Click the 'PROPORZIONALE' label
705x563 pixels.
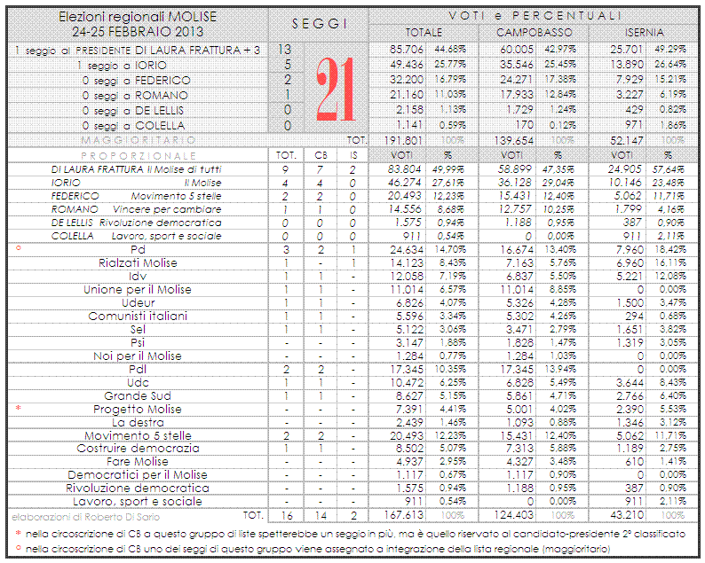pyautogui.click(x=139, y=156)
